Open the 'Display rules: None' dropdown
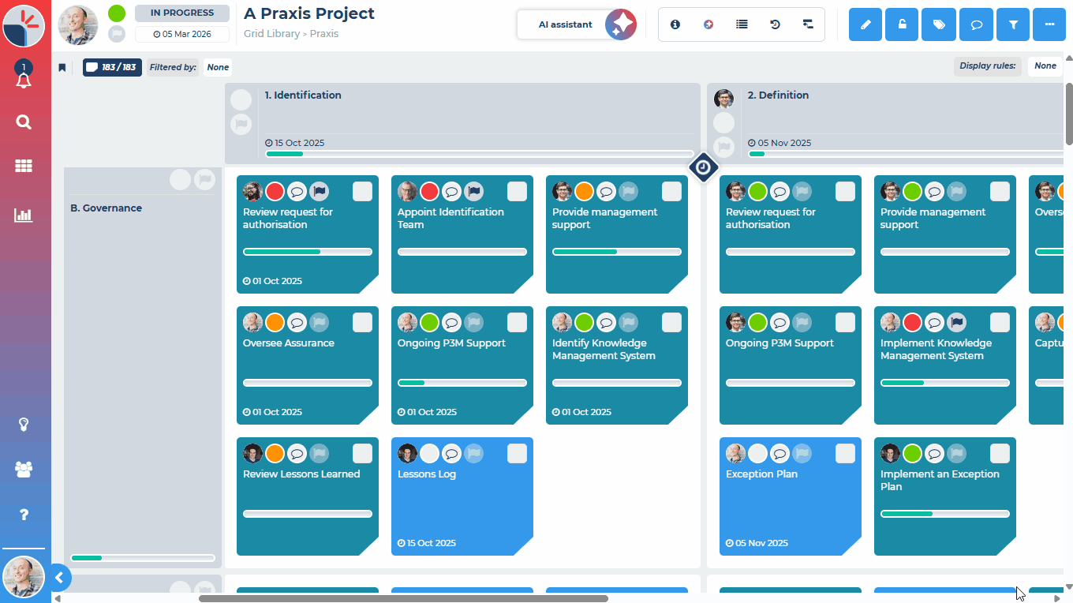This screenshot has width=1073, height=603. (x=1045, y=66)
